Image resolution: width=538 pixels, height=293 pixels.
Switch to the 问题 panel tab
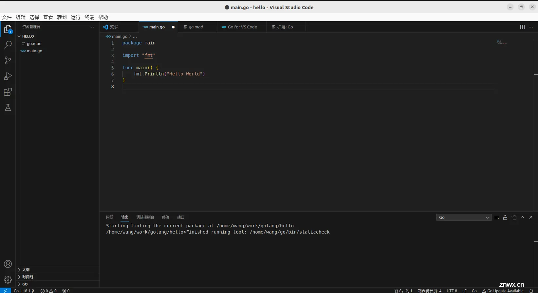[x=110, y=217]
